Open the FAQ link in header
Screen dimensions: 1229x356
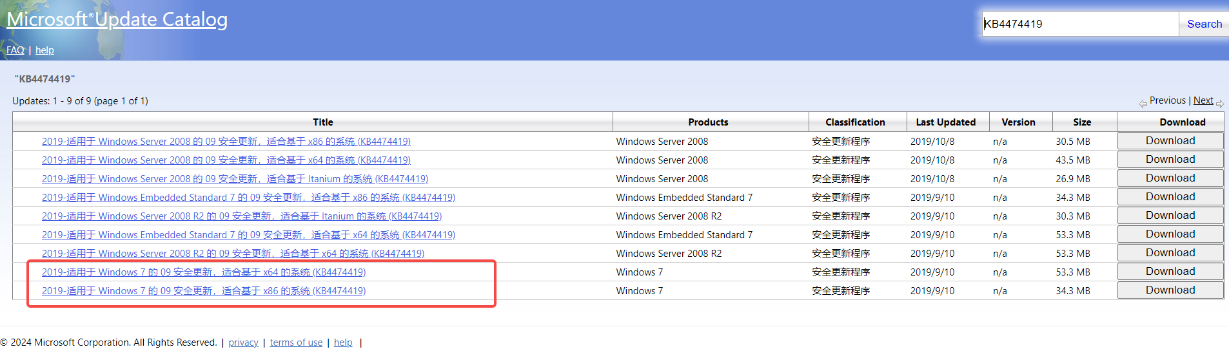click(x=15, y=50)
